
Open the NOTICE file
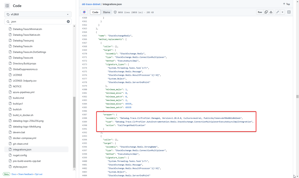click(x=17, y=86)
